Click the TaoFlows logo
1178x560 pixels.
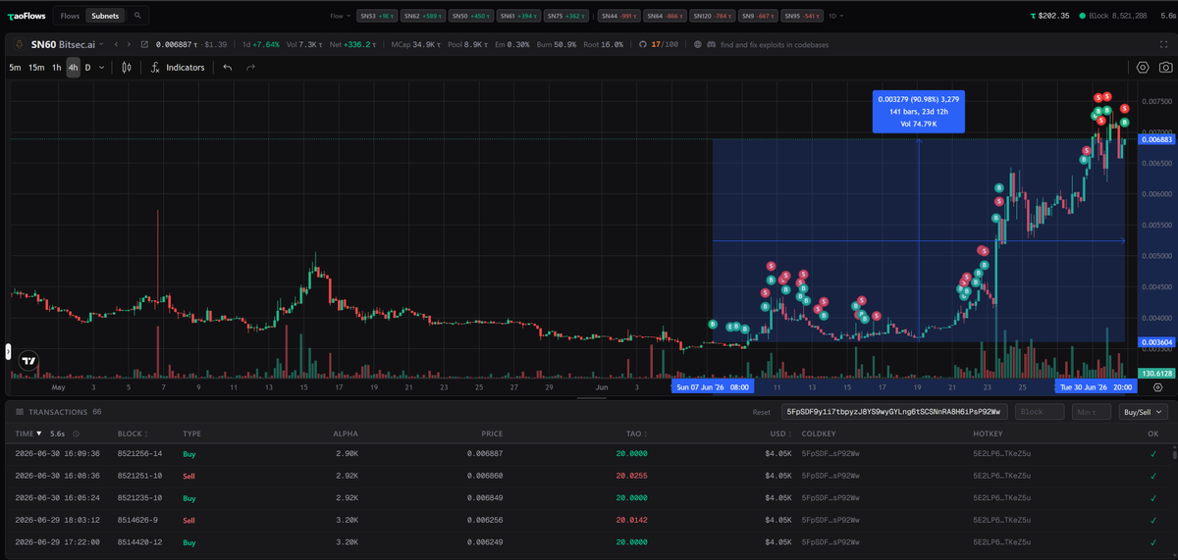[x=27, y=16]
